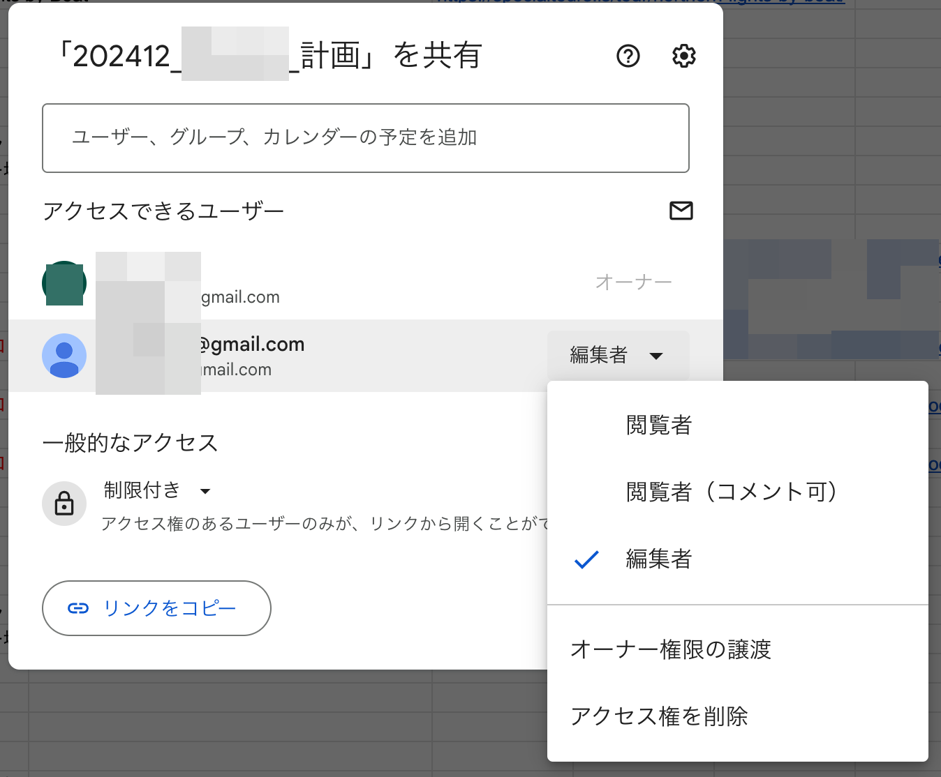The image size is (941, 777).
Task: Click the green owner avatar
Action: coord(64,283)
